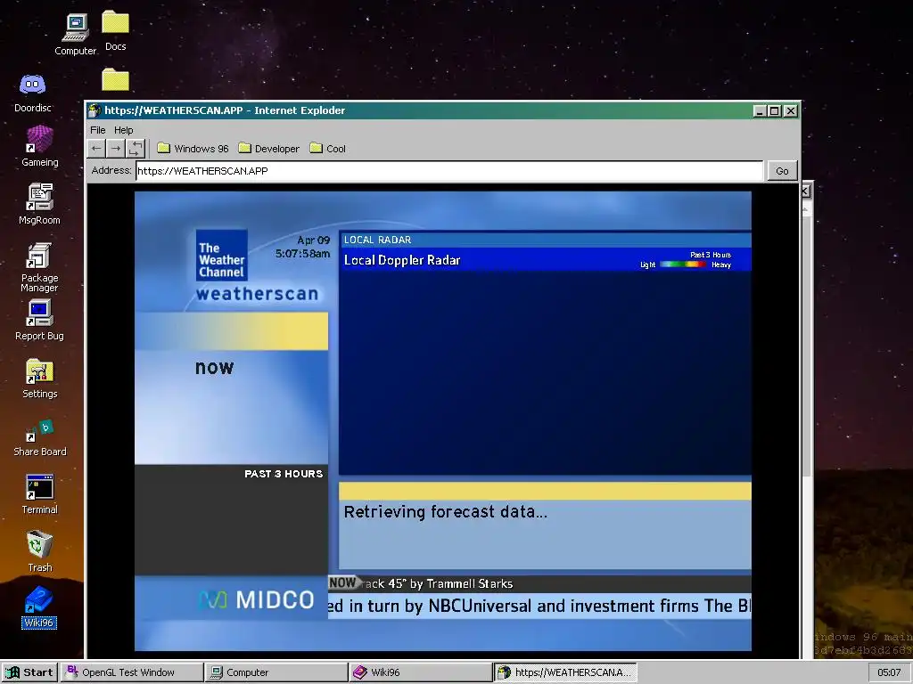
Task: Click the weatherscan wordmark
Action: [258, 294]
